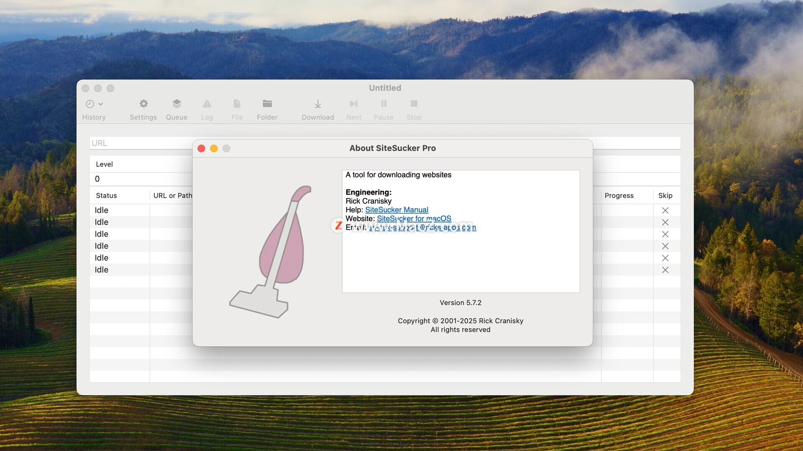Click the Pause toolbar icon
Image resolution: width=803 pixels, height=451 pixels.
pos(384,104)
